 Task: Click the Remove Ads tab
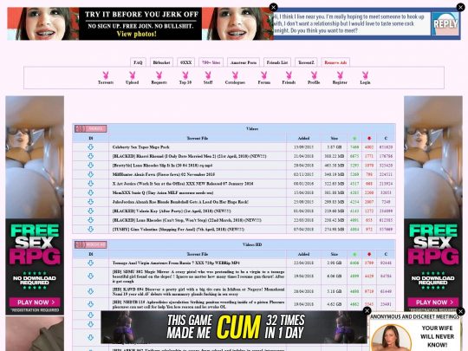pos(335,62)
